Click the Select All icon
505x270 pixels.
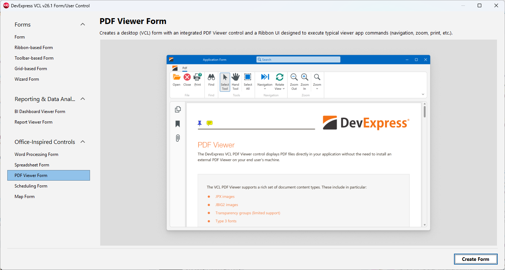pyautogui.click(x=248, y=77)
